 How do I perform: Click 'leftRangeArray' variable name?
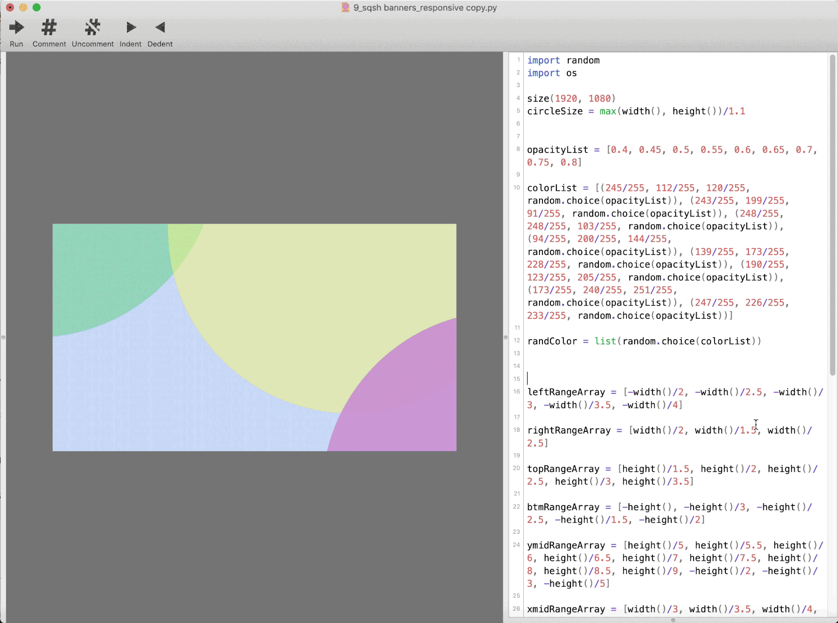[566, 392]
